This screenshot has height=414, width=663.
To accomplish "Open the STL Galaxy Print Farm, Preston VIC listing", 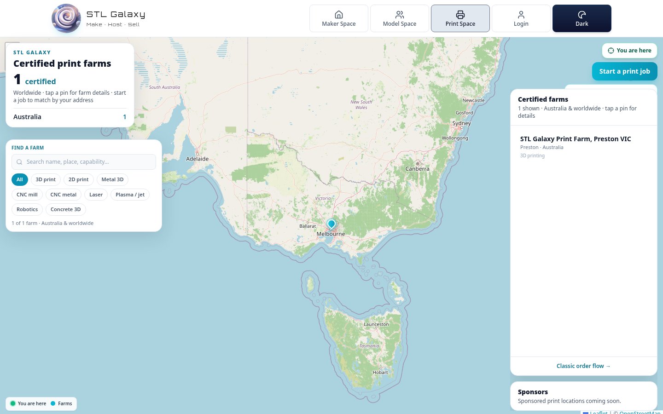I will click(x=584, y=147).
